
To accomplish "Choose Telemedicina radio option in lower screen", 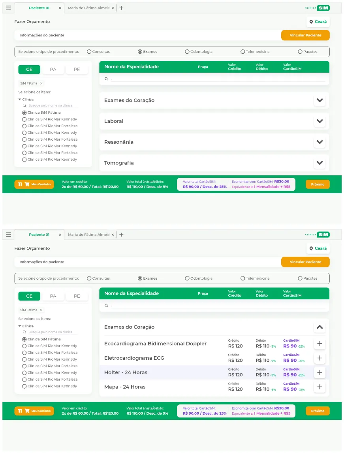I will pyautogui.click(x=243, y=278).
